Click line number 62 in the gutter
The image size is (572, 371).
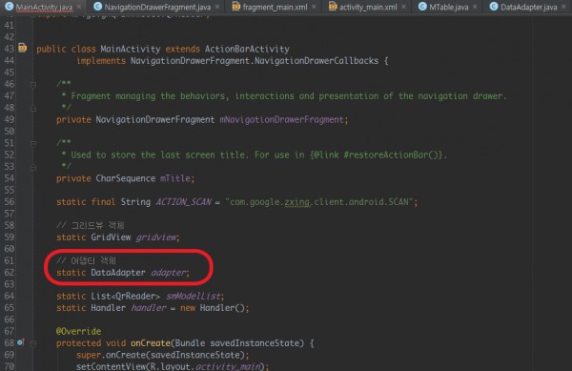[x=10, y=273]
